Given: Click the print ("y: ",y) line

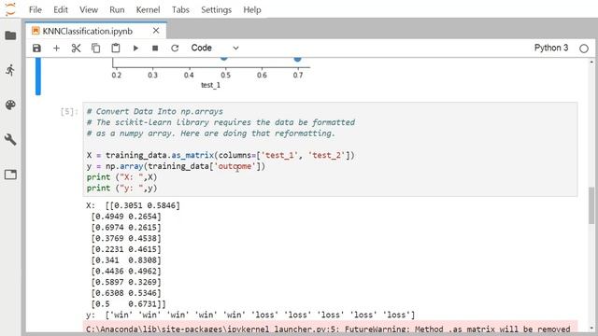Looking at the screenshot, I should 121,189.
